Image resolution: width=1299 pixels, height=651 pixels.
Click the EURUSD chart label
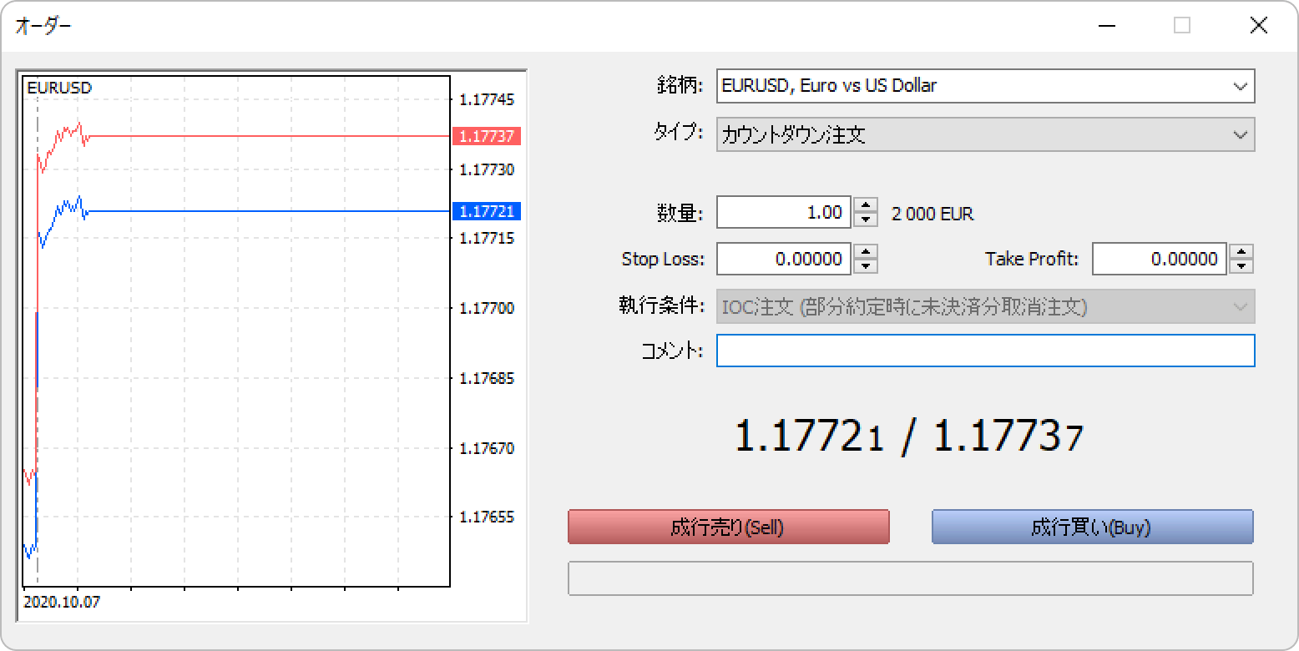click(x=59, y=88)
